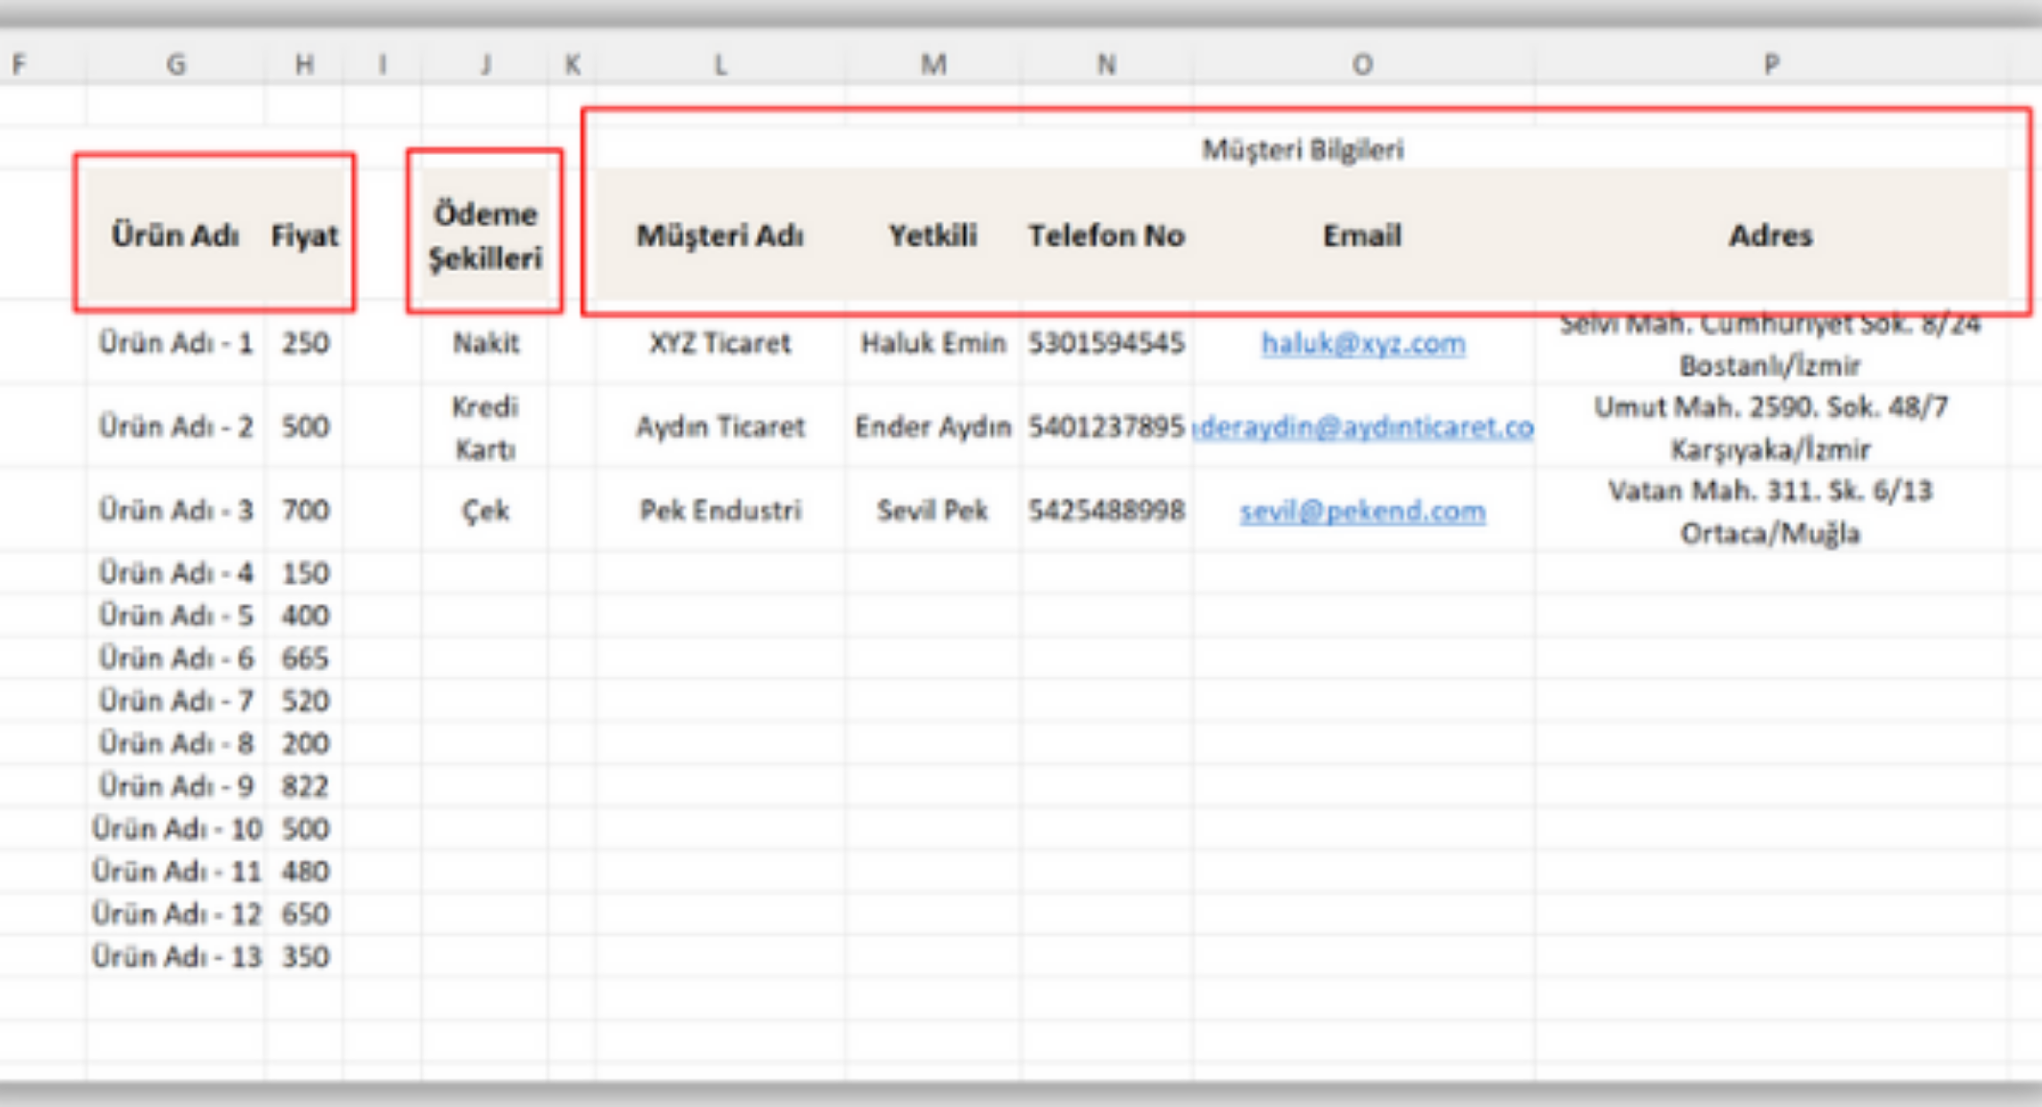The width and height of the screenshot is (2042, 1107).
Task: Select column G header
Action: point(176,64)
